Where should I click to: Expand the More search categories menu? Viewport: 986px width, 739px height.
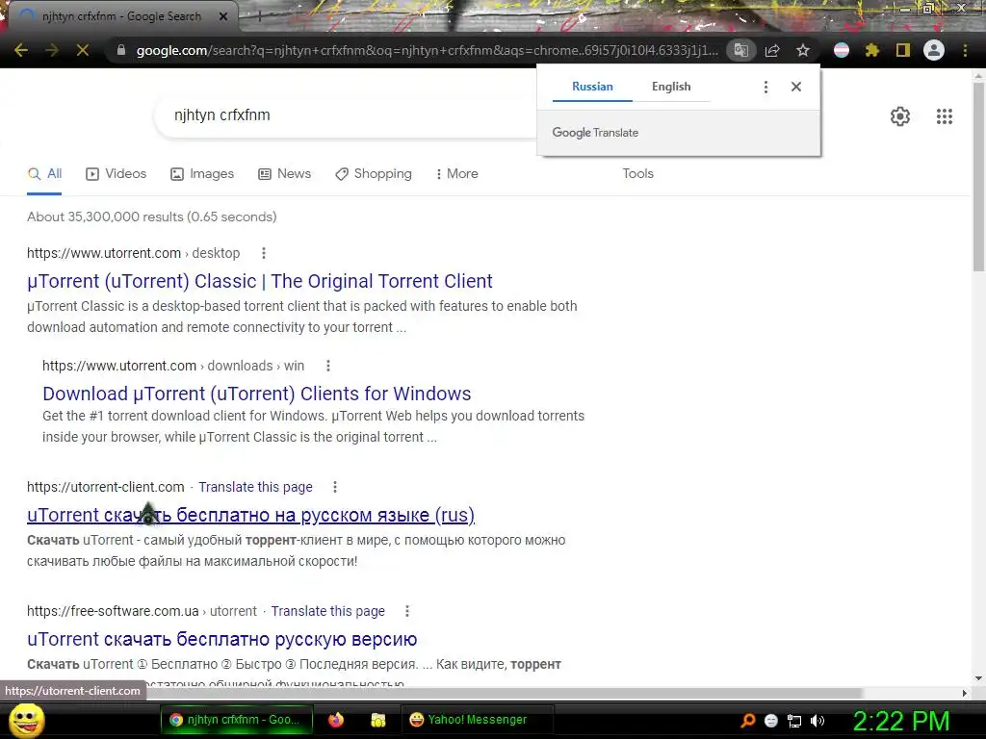[x=456, y=174]
